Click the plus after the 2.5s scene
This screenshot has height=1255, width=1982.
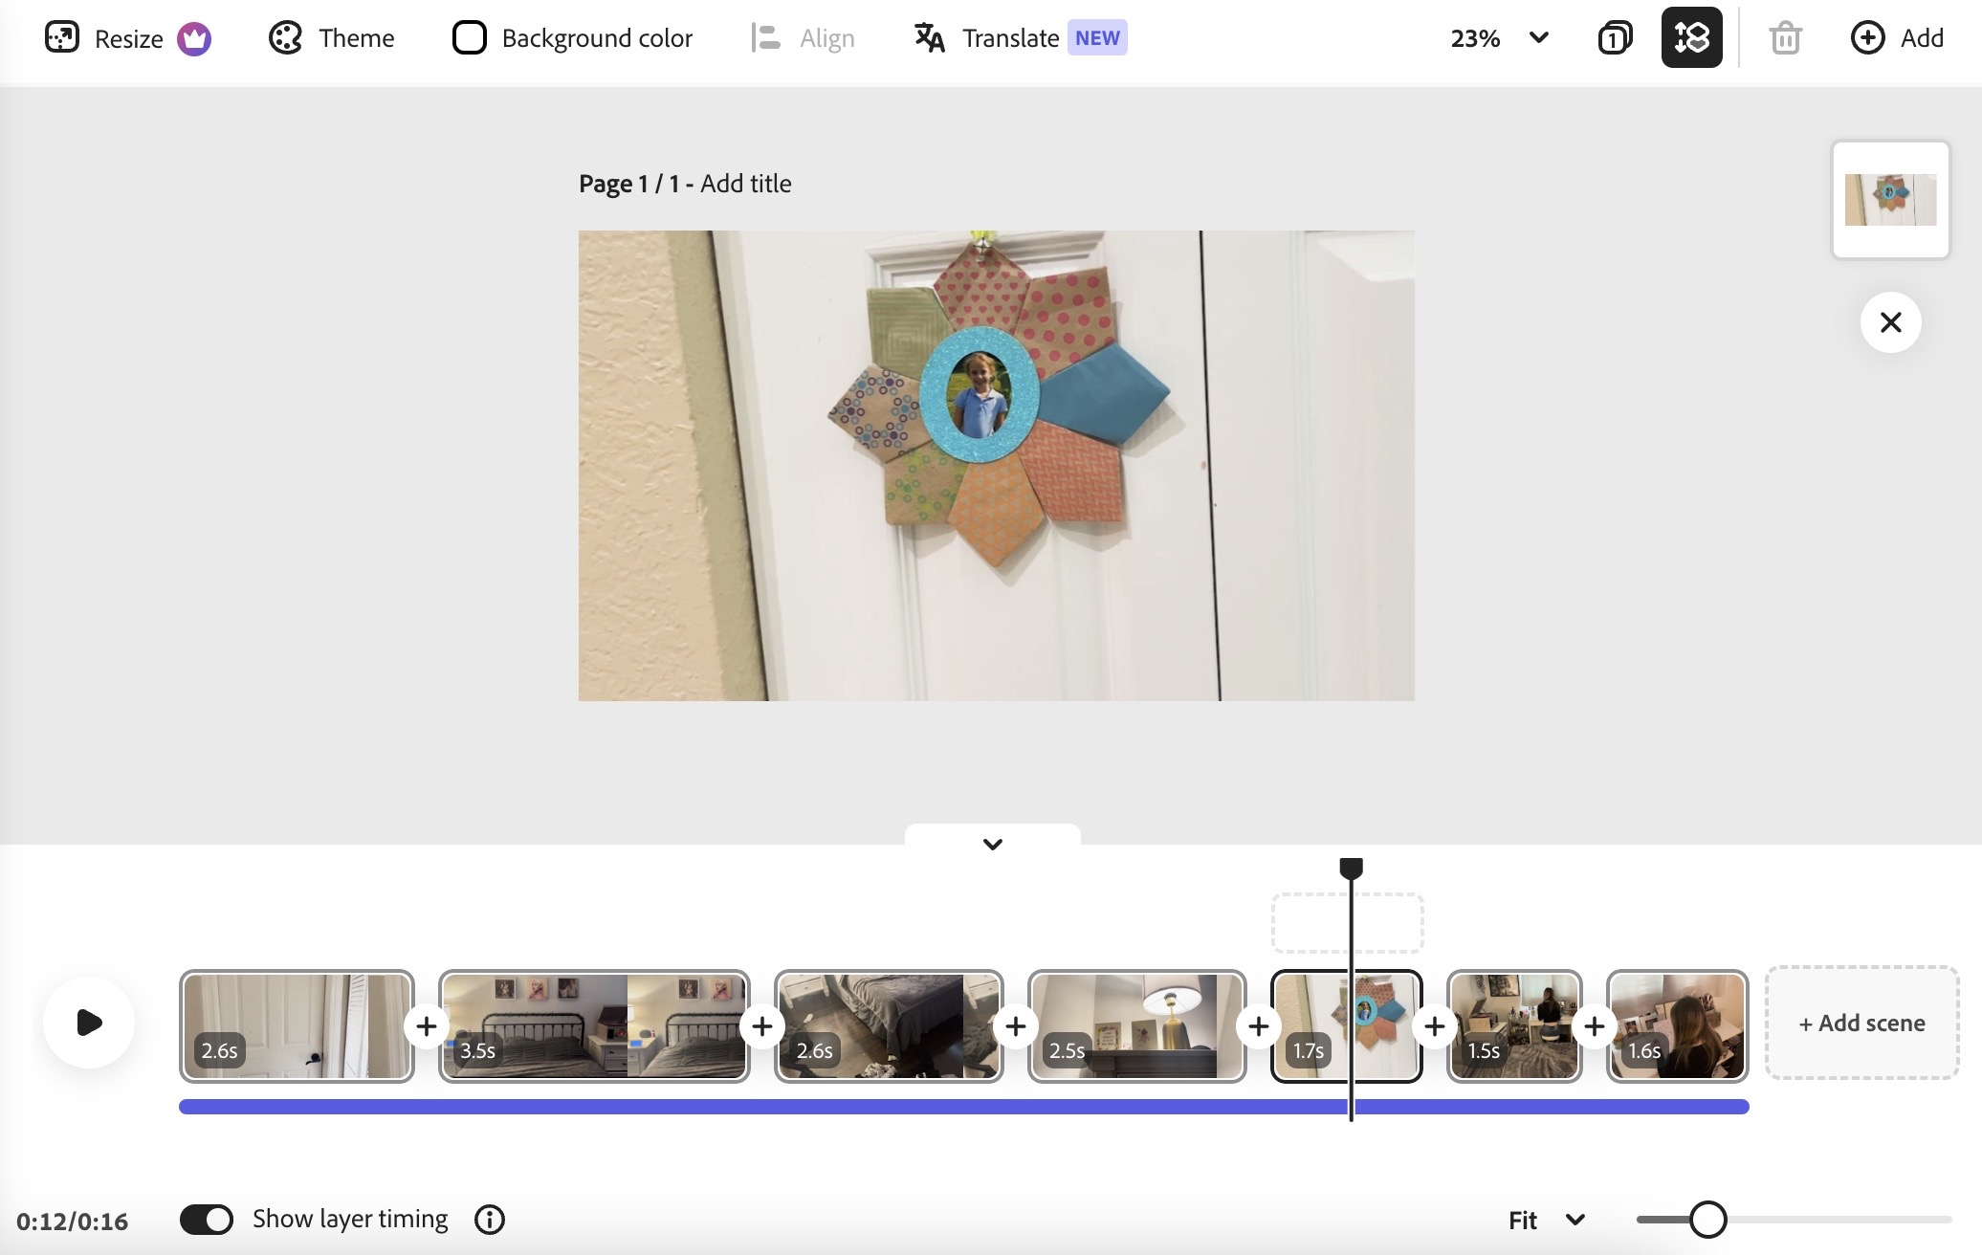pos(1259,1026)
